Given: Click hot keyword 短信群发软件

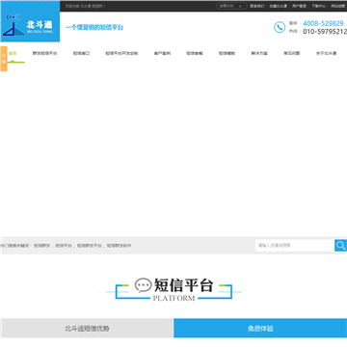Looking at the screenshot, I should pyautogui.click(x=119, y=246).
